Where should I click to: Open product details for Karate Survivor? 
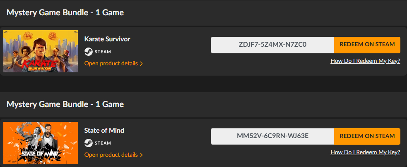pyautogui.click(x=111, y=63)
